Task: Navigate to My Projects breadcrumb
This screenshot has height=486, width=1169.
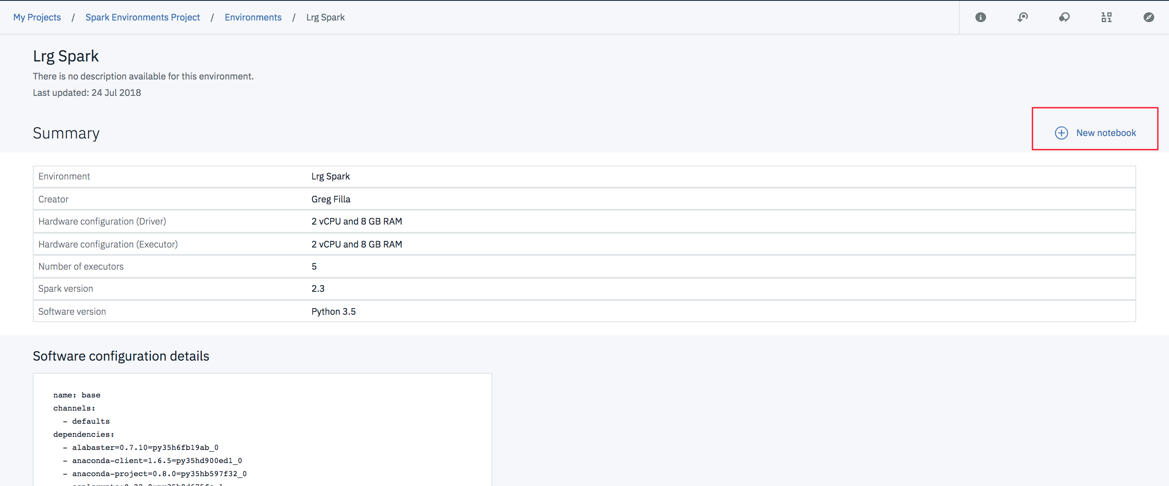Action: click(37, 17)
